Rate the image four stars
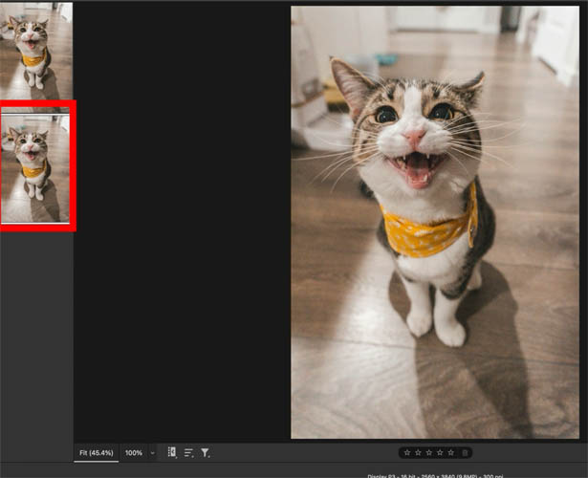This screenshot has height=478, width=588. [440, 452]
